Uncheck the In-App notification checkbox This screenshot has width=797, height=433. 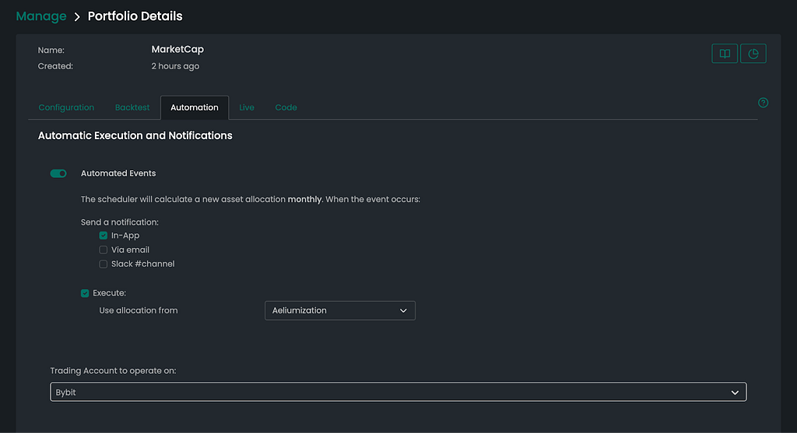104,236
